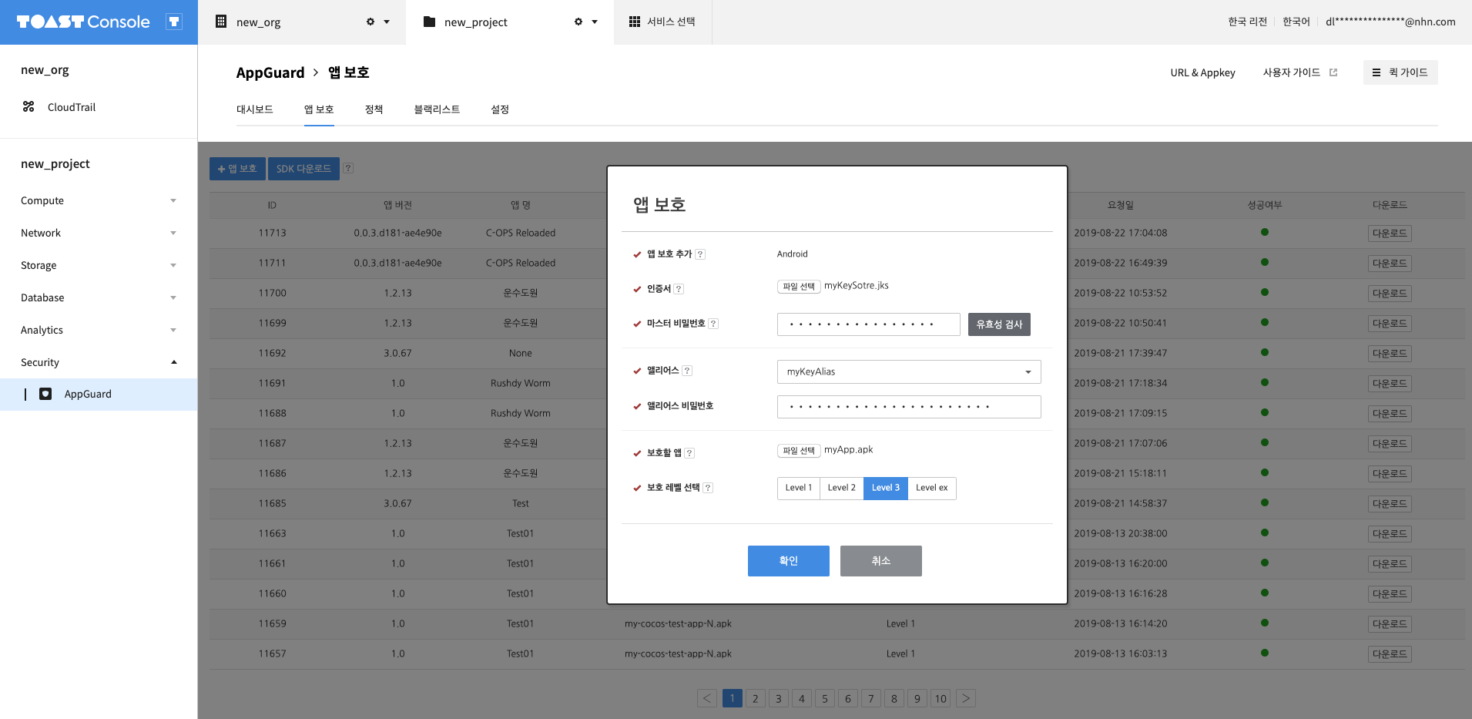Change language 한국어
Screen dimensions: 1472x719
[x=1296, y=22]
